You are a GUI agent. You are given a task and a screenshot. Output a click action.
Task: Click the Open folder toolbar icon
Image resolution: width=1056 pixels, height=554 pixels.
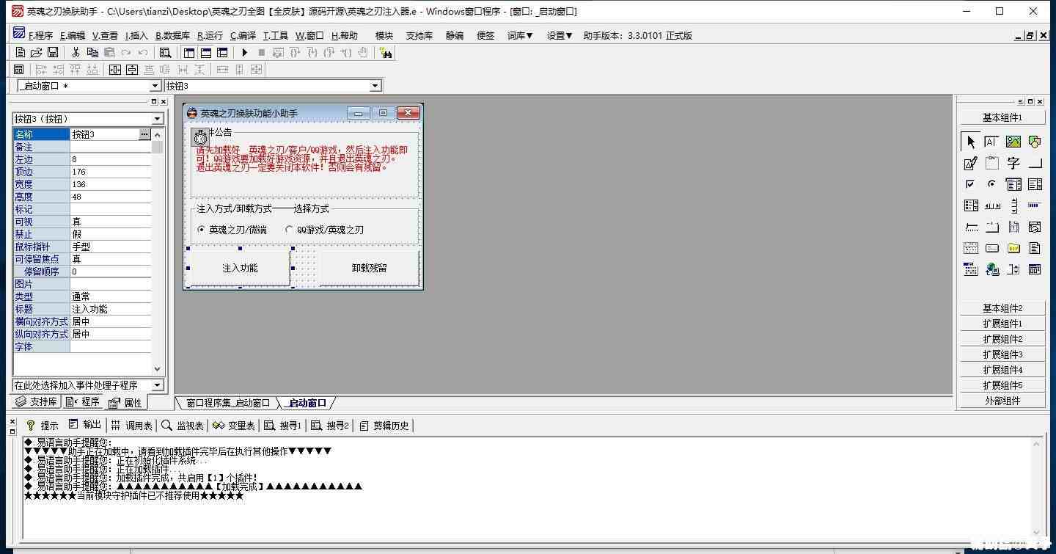pyautogui.click(x=36, y=53)
